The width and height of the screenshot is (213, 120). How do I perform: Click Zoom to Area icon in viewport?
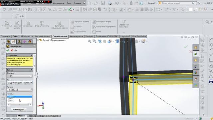point(95,41)
